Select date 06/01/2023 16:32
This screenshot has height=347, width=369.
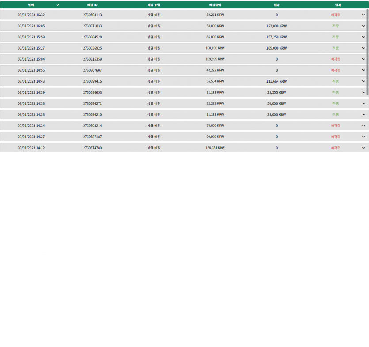point(31,15)
